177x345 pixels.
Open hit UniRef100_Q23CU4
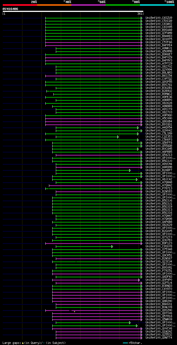(x=159, y=262)
